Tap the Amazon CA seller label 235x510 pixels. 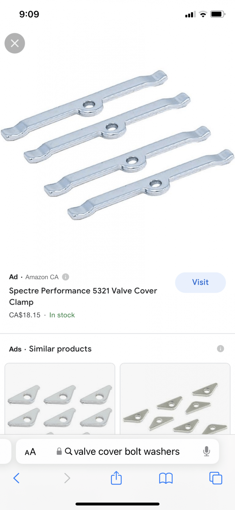42,277
